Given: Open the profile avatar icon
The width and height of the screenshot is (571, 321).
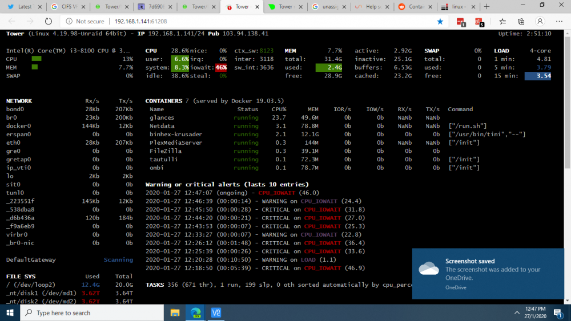Looking at the screenshot, I should [540, 22].
